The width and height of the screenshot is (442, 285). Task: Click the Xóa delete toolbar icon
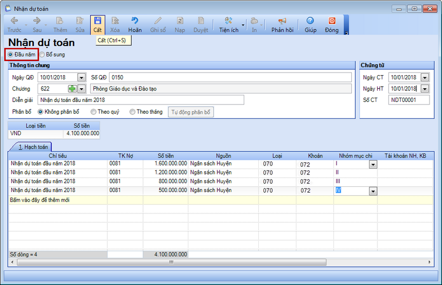click(x=115, y=25)
